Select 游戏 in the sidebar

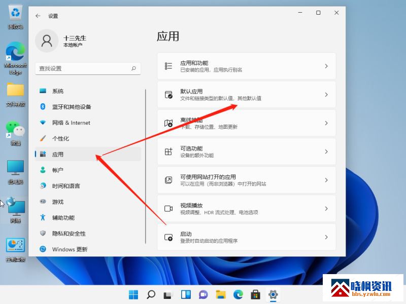point(88,202)
